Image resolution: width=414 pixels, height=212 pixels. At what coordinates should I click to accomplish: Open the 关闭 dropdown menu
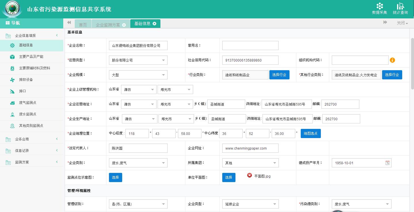pos(402,23)
